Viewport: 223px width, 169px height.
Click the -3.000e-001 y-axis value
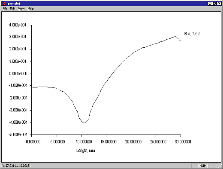18,110
